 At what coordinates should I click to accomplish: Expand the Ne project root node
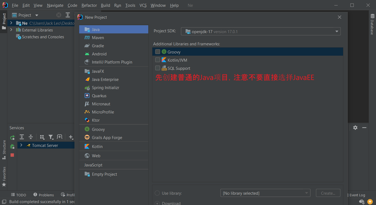tap(11, 23)
